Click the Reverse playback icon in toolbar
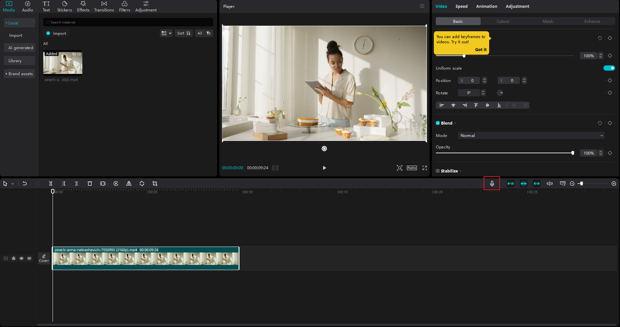Viewport: 620px width, 327px height. 116,184
